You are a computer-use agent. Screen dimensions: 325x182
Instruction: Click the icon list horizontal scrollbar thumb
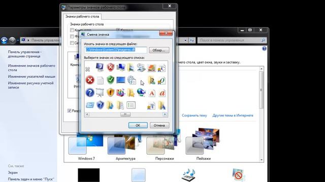pyautogui.click(x=125, y=114)
